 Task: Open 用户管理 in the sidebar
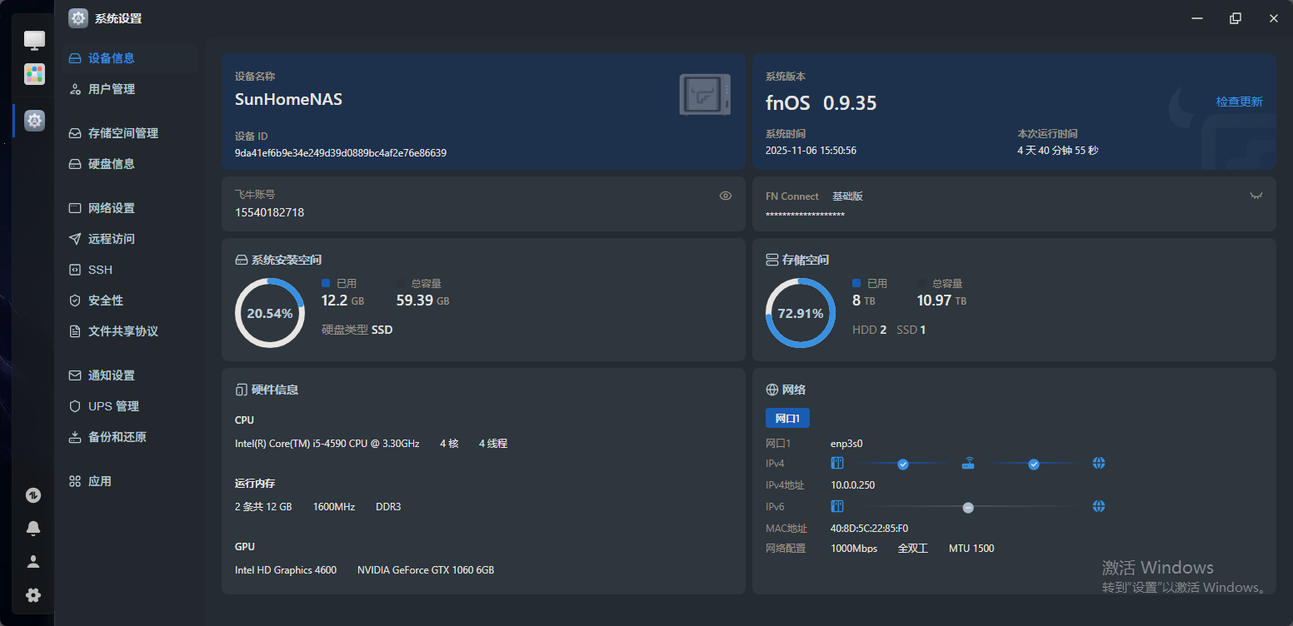[x=112, y=89]
